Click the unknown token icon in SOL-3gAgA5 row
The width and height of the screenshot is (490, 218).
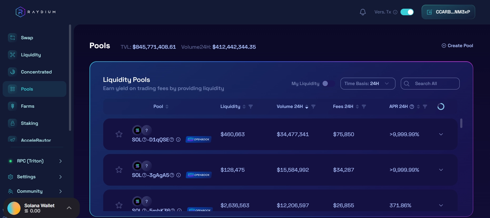click(x=147, y=166)
